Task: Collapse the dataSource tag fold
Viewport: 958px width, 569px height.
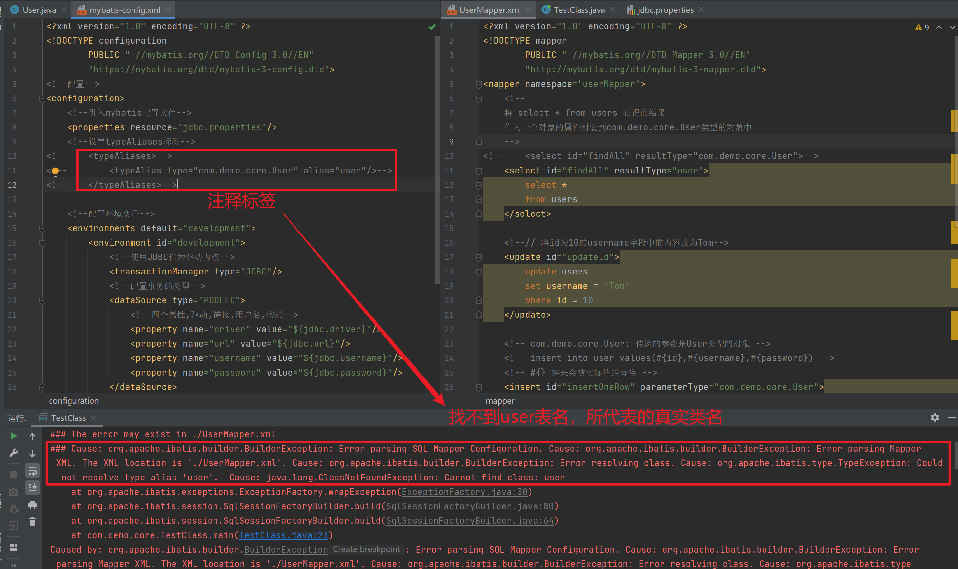Action: coord(42,301)
